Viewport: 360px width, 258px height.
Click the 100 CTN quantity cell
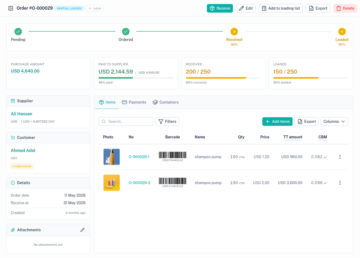coord(237,157)
